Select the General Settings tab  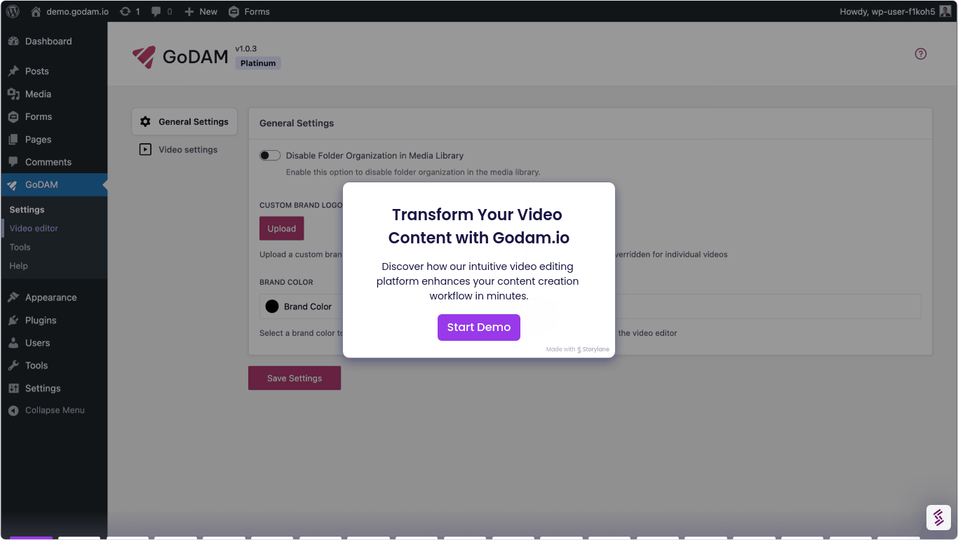[184, 121]
